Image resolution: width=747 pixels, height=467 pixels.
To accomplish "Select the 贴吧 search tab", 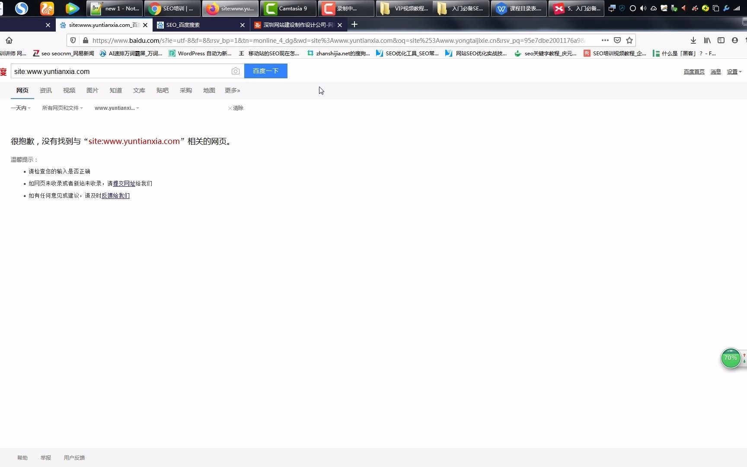I will coord(163,90).
